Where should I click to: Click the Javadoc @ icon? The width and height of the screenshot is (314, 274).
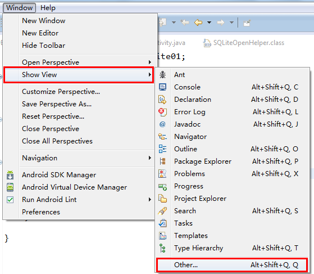[x=162, y=124]
